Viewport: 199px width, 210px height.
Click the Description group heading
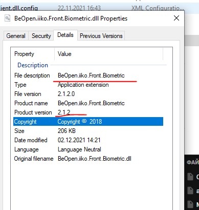click(33, 65)
